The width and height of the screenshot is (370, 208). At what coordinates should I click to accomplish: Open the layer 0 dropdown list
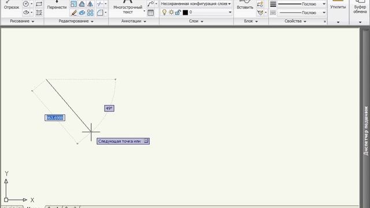[x=230, y=12]
